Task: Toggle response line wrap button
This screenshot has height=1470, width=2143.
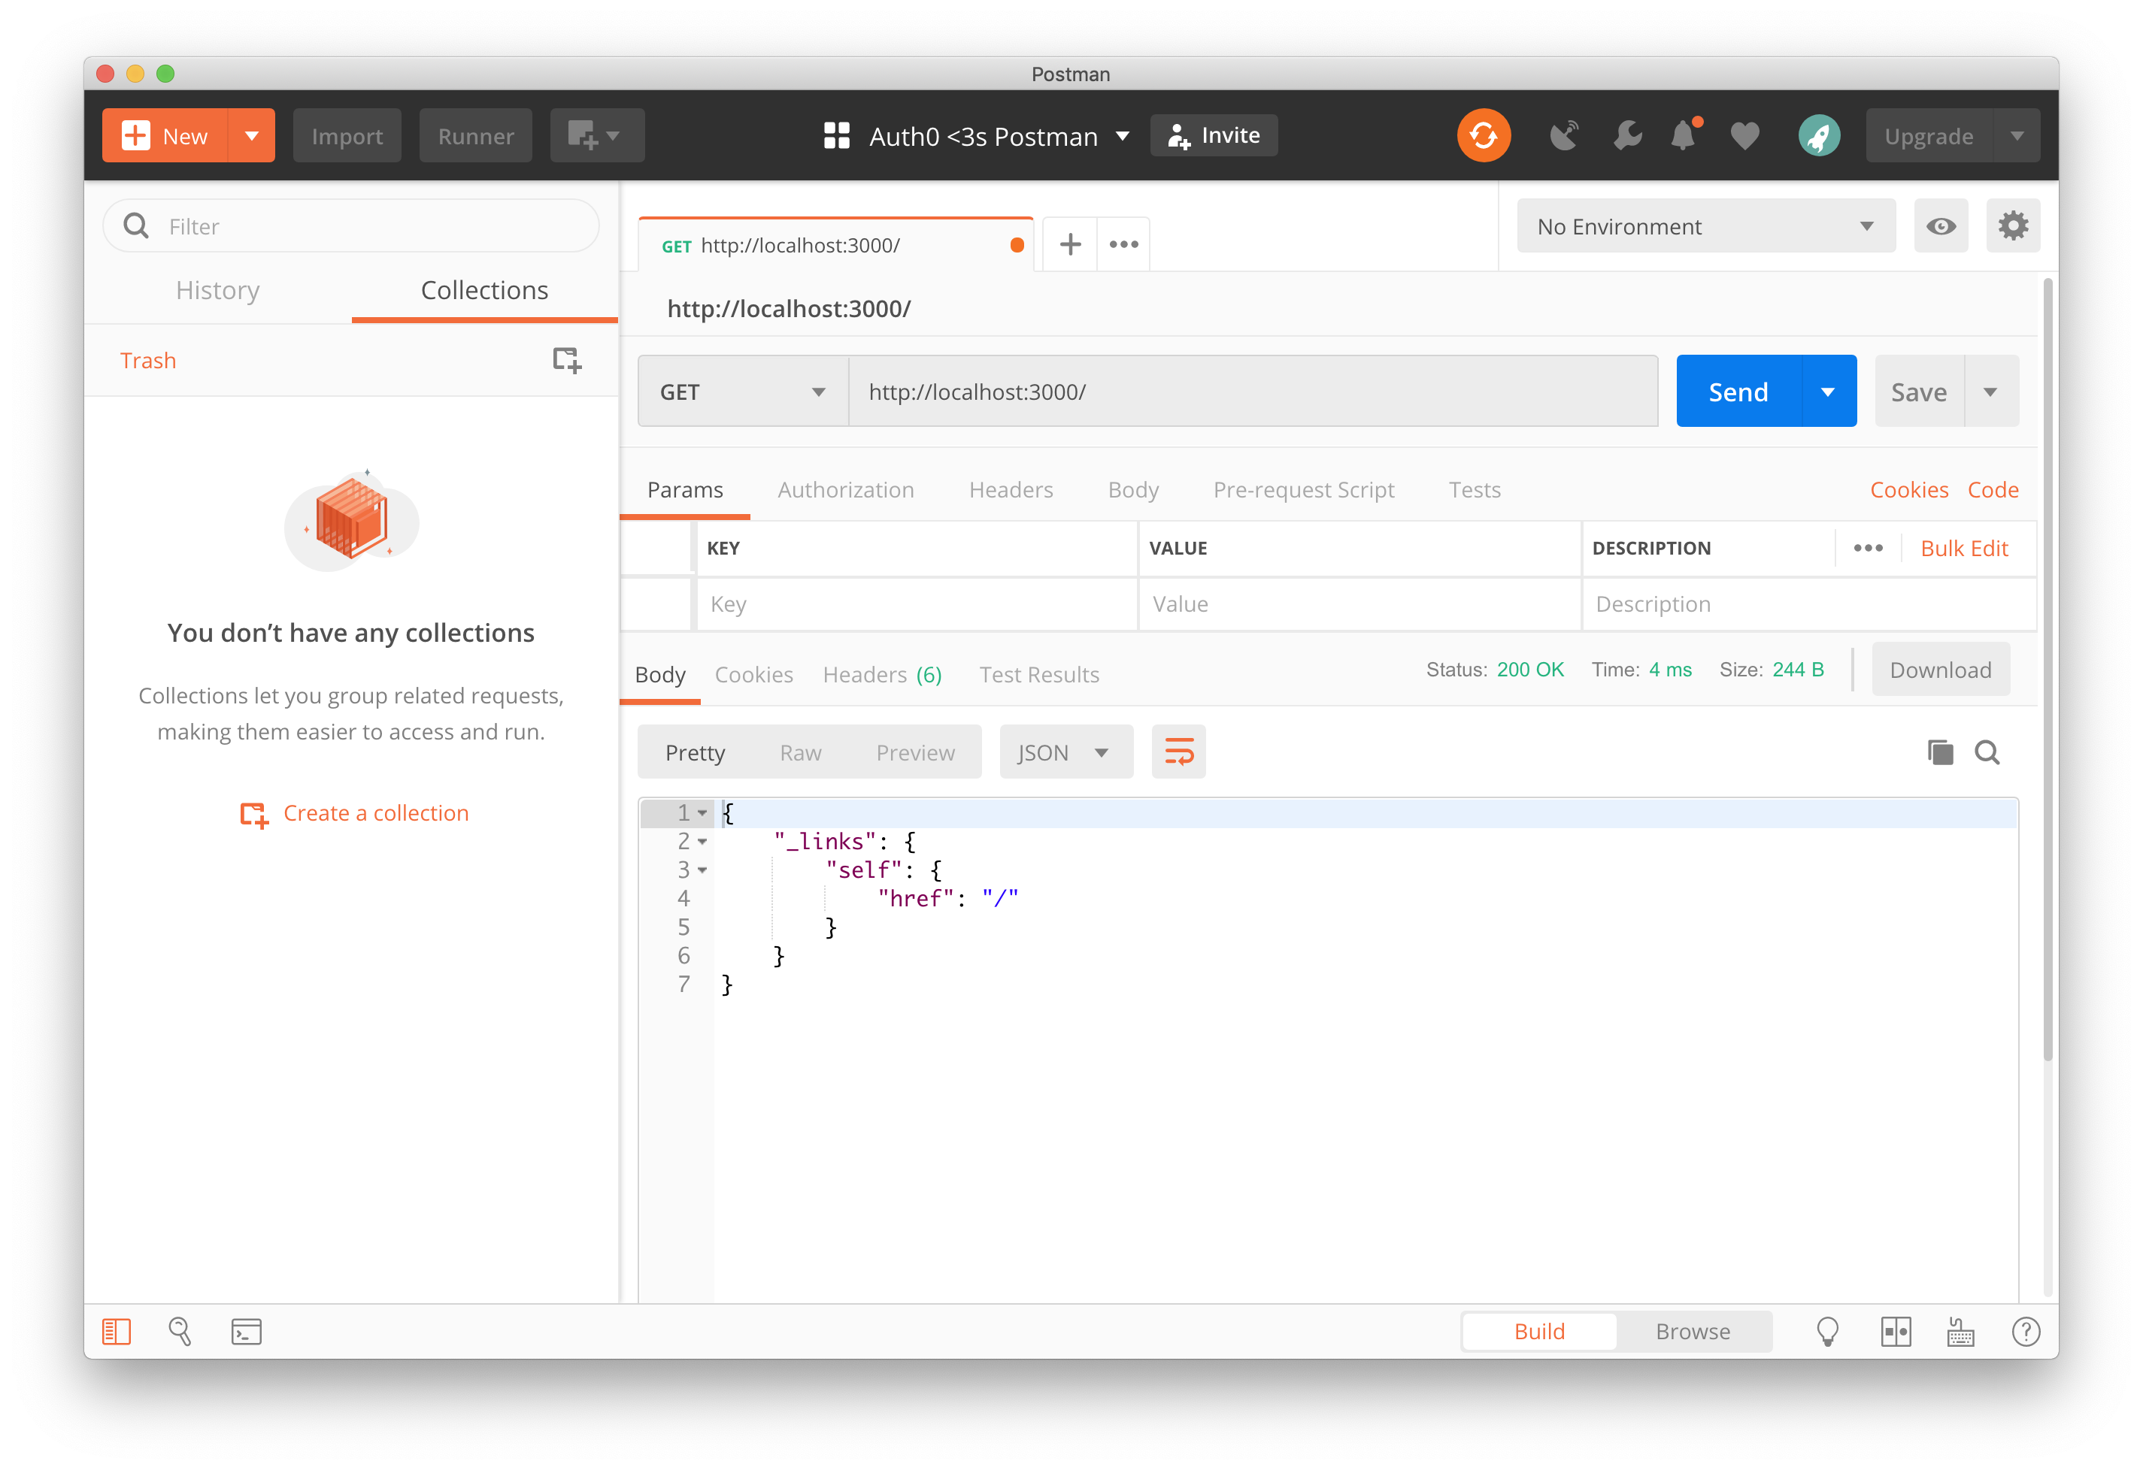Action: pos(1178,752)
